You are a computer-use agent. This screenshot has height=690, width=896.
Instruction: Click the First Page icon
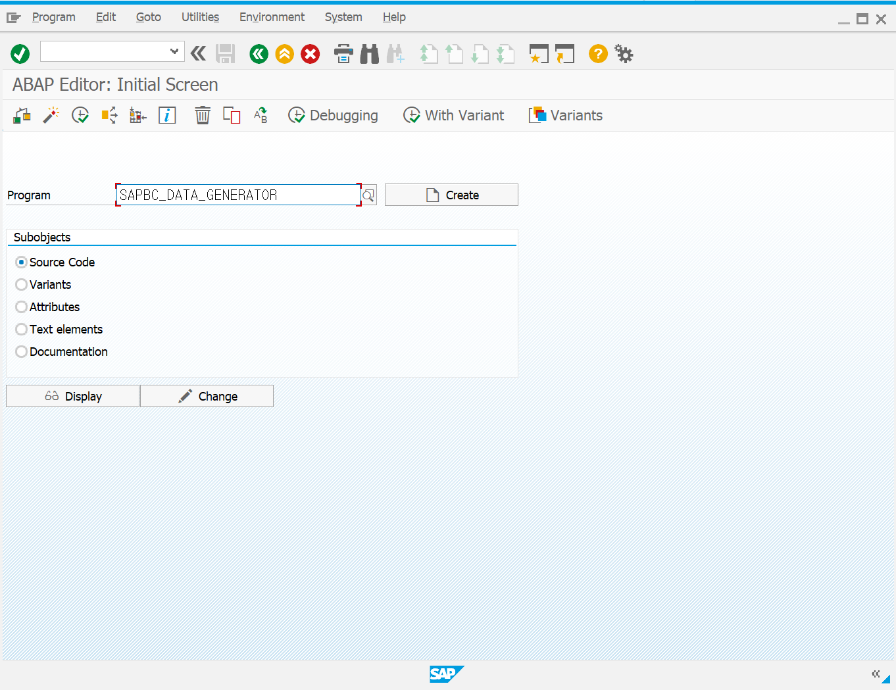[428, 54]
